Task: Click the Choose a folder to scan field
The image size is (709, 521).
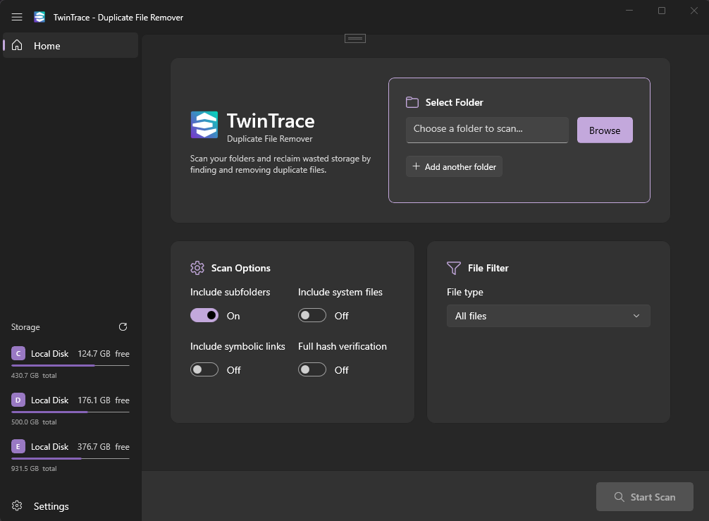Action: tap(487, 130)
